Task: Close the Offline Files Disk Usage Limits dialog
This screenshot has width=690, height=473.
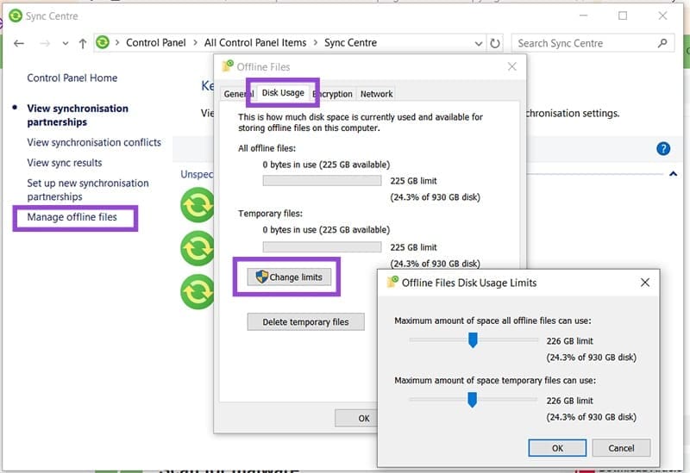Action: click(x=645, y=283)
